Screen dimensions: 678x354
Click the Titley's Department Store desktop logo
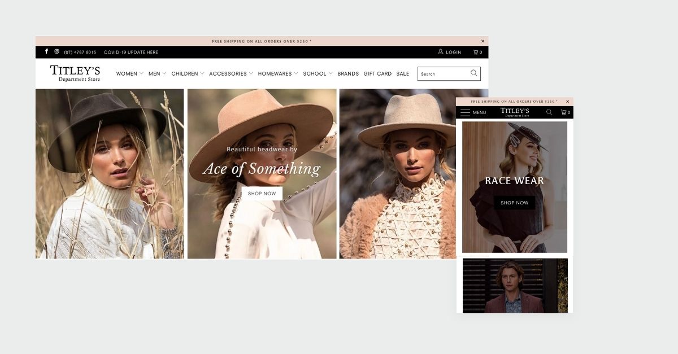(75, 73)
